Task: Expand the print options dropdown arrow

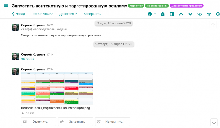Action: pyautogui.click(x=155, y=14)
